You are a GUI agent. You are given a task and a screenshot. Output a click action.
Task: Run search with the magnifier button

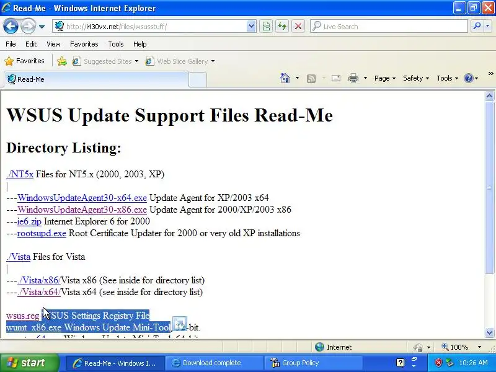coord(477,26)
